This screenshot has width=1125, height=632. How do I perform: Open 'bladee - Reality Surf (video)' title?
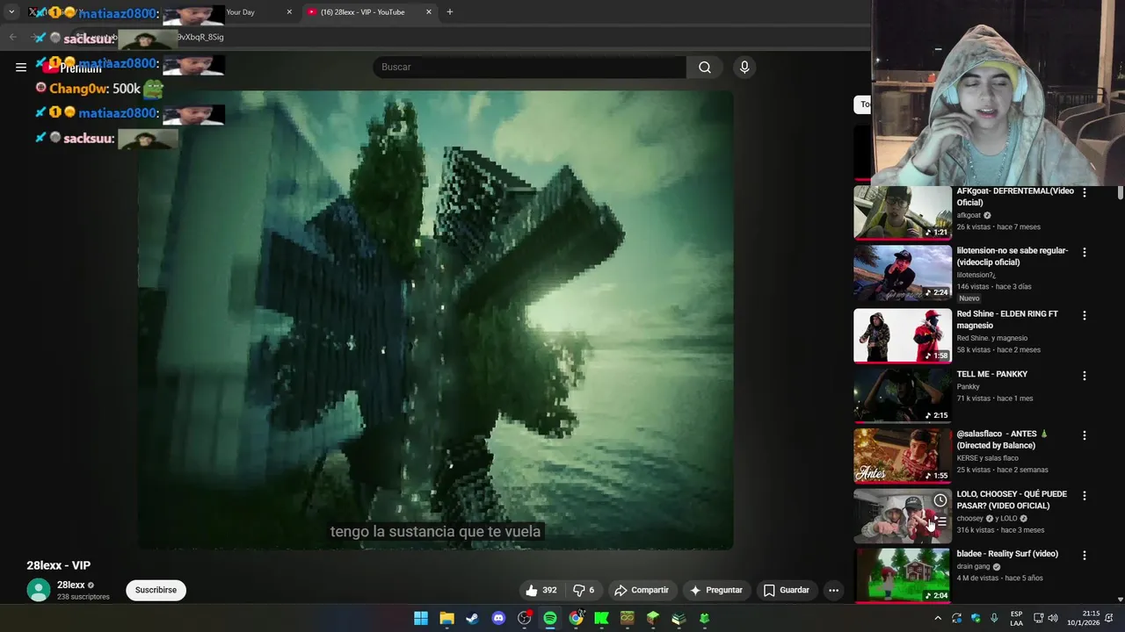click(x=1007, y=554)
